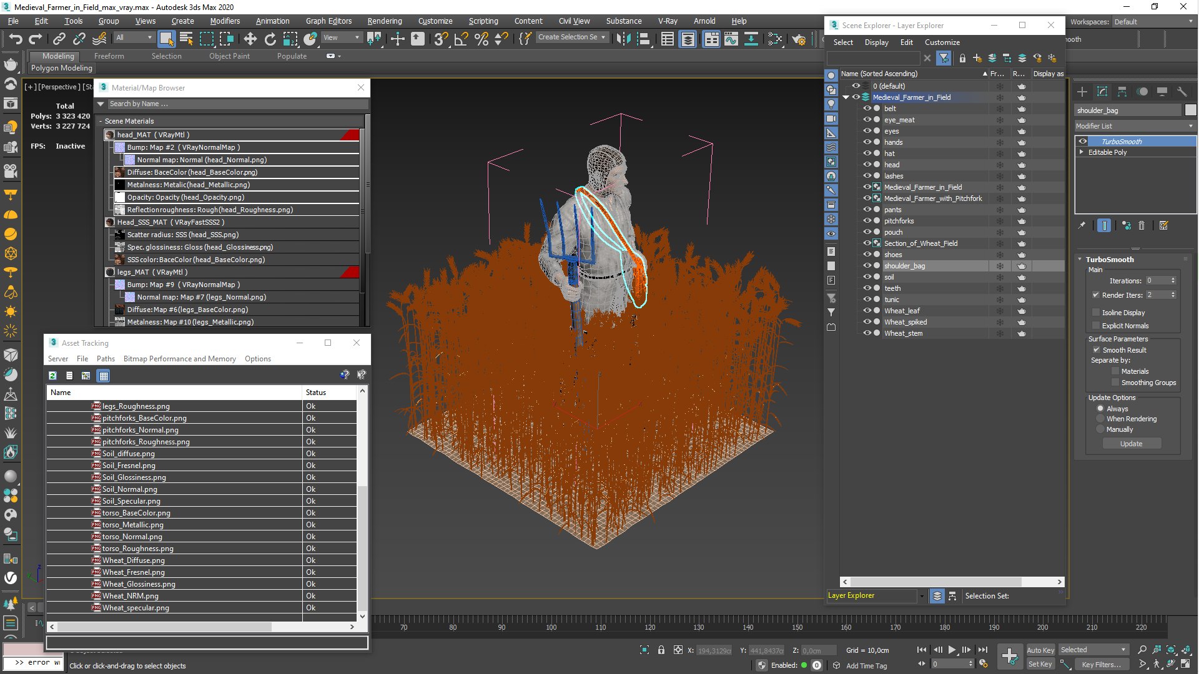Image resolution: width=1199 pixels, height=674 pixels.
Task: Click the TurboSmooth Update button
Action: click(1131, 444)
